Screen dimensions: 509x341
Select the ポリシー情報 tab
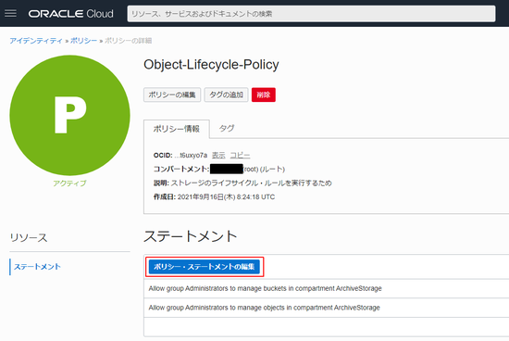pos(177,129)
